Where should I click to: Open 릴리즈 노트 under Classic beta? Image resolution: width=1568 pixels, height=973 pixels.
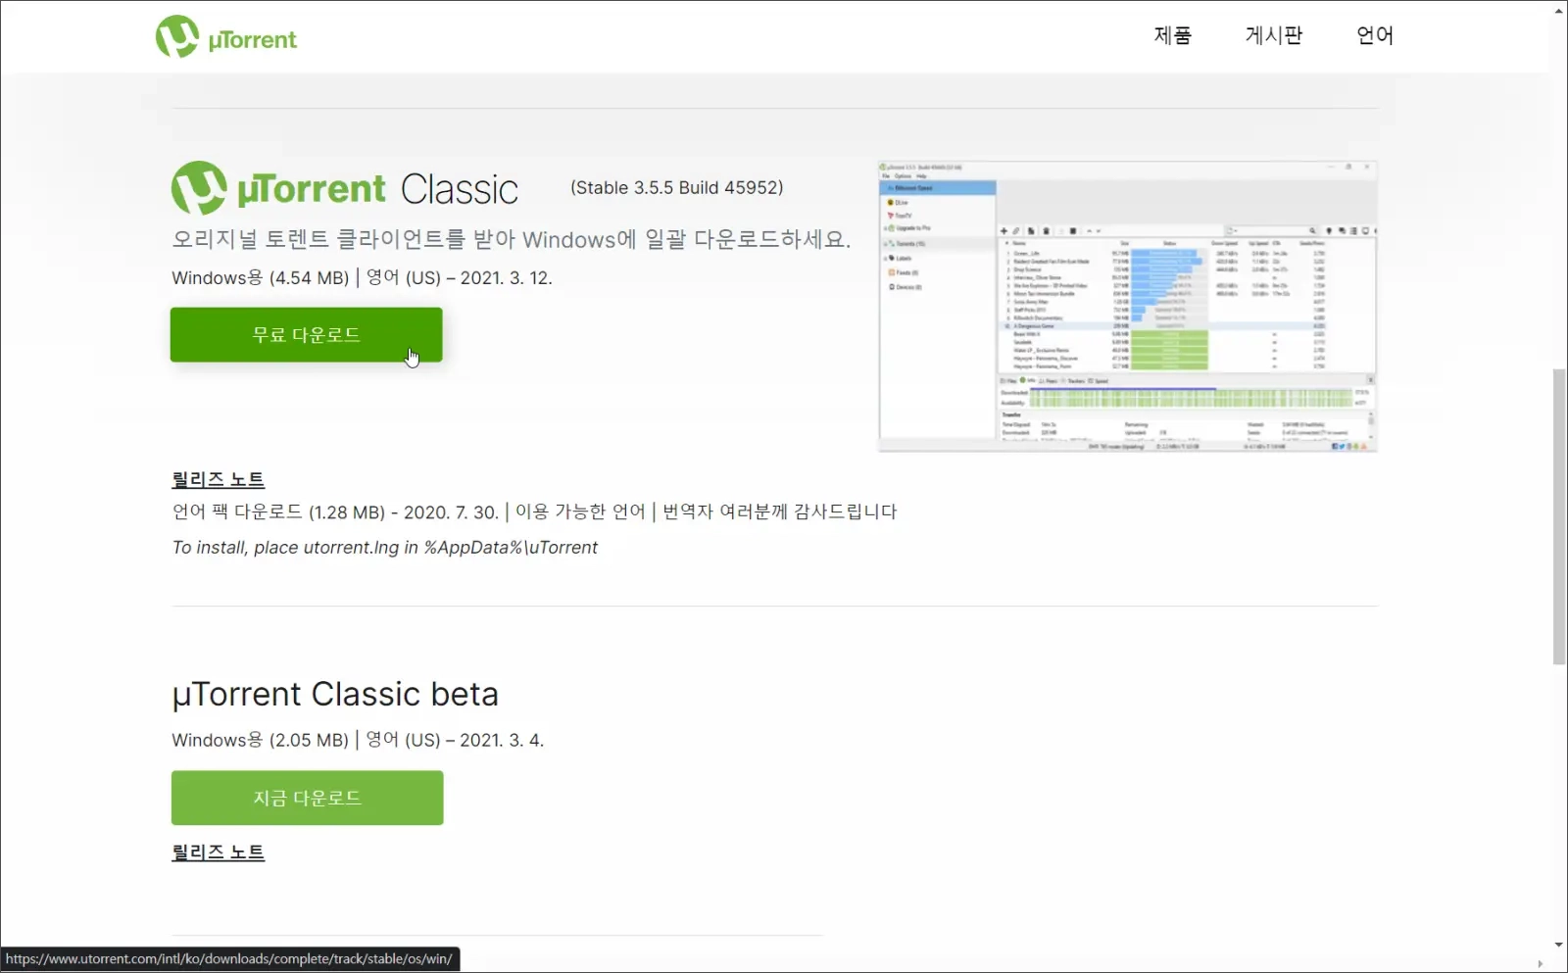click(218, 852)
